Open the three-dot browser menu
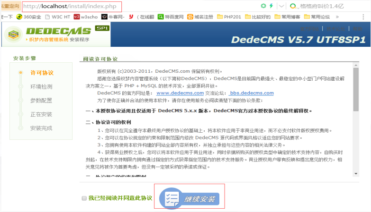Viewport: 371px width, 212px height. (363, 17)
